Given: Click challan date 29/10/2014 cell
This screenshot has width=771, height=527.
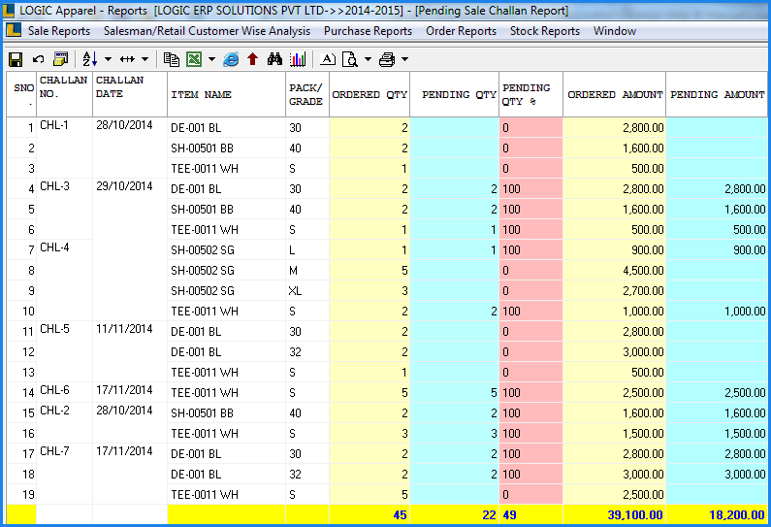Looking at the screenshot, I should [x=130, y=249].
